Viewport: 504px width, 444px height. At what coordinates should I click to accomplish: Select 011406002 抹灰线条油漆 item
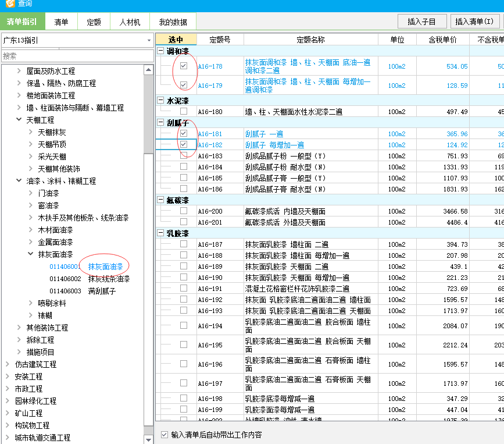point(90,279)
